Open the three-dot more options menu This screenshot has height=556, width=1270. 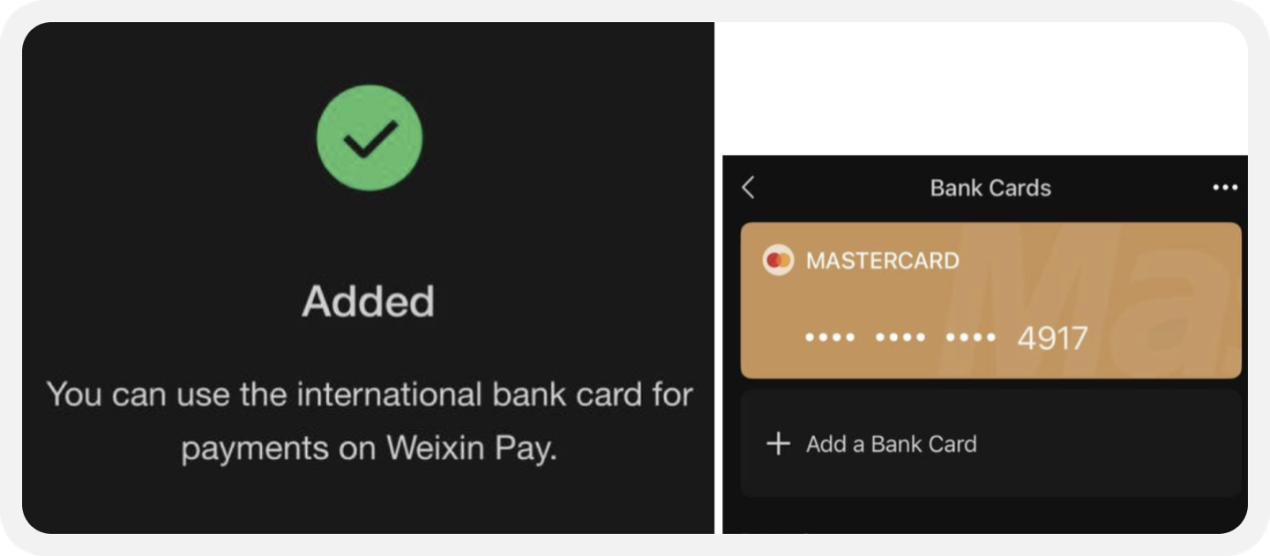click(x=1225, y=188)
